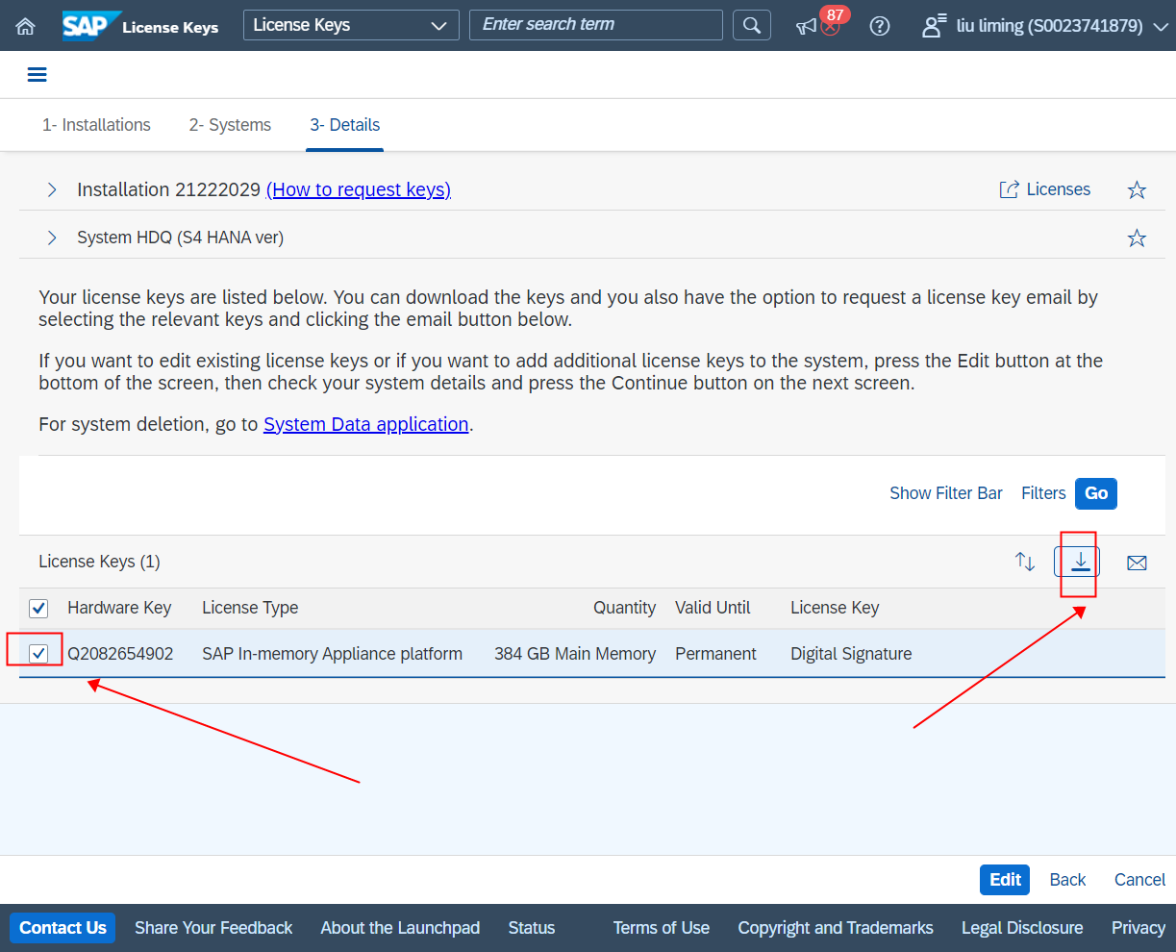The image size is (1176, 952).
Task: Expand the Installation 21222029 panel
Action: pyautogui.click(x=52, y=189)
